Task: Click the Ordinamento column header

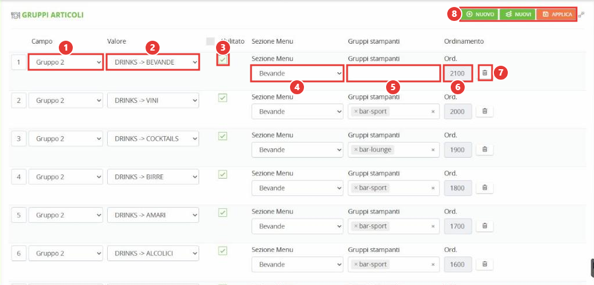Action: coord(464,41)
